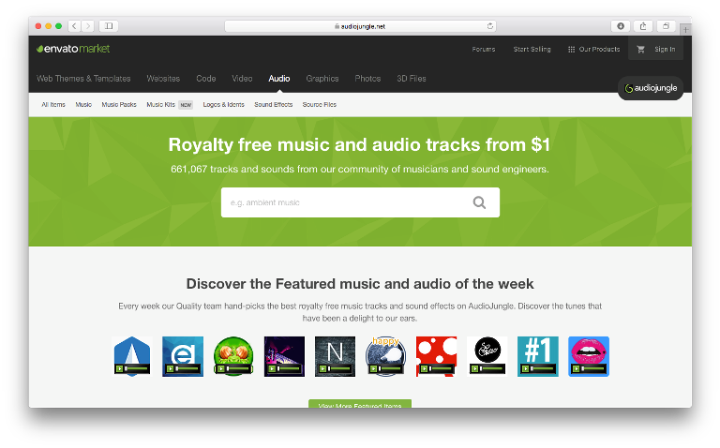Open the Code menu item

click(x=205, y=79)
